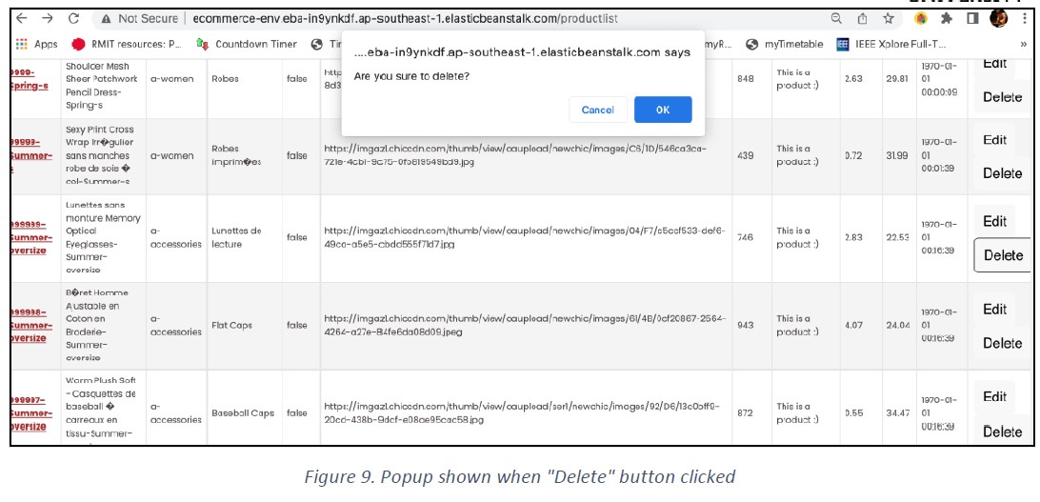Confirm deletion with the OK button
Viewport: 1040px width, 502px height.
[x=663, y=110]
